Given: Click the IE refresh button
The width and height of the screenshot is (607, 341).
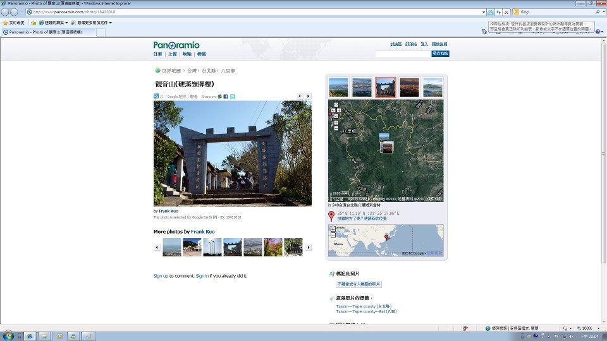Looking at the screenshot, I should (x=498, y=12).
